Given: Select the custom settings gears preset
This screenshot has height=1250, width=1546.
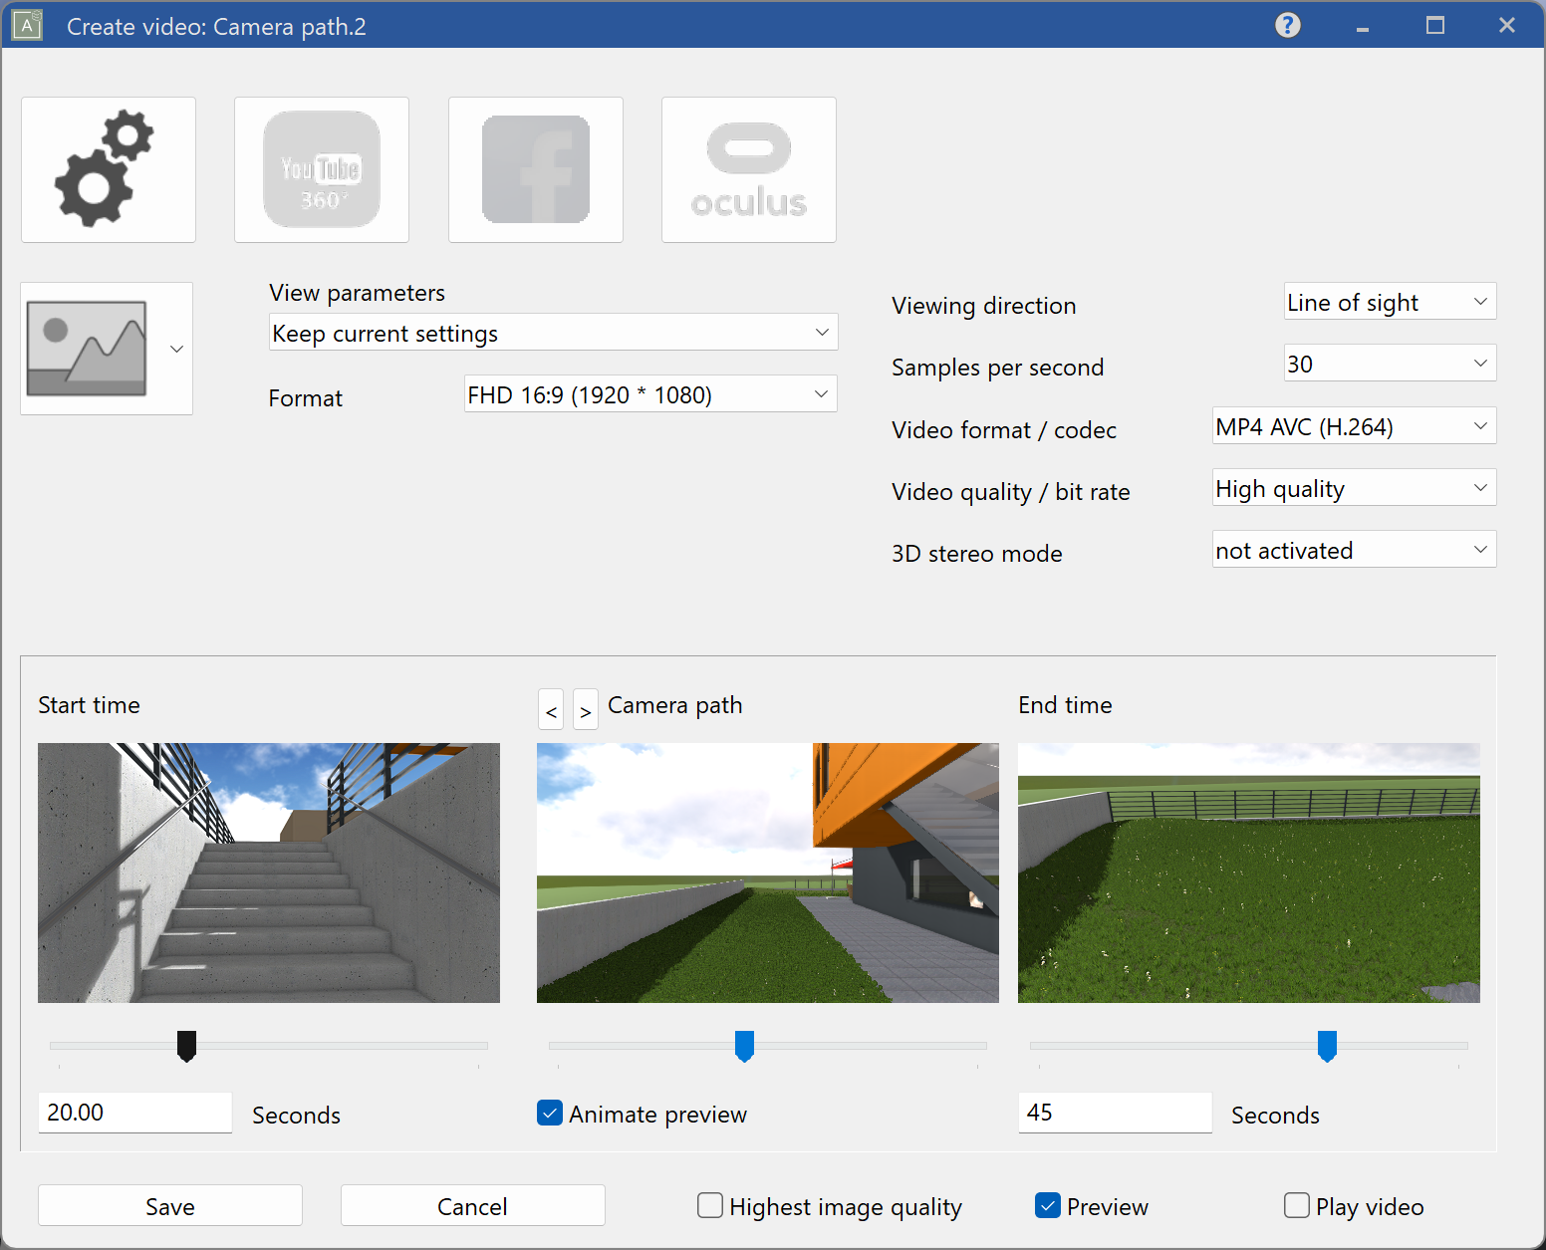Looking at the screenshot, I should [x=108, y=169].
